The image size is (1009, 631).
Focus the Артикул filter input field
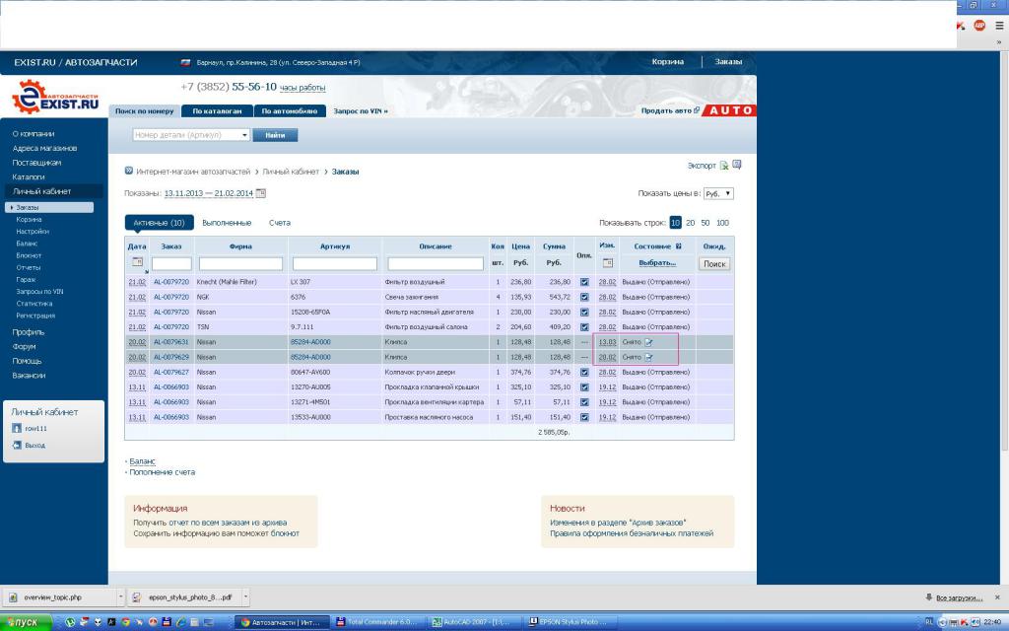335,264
